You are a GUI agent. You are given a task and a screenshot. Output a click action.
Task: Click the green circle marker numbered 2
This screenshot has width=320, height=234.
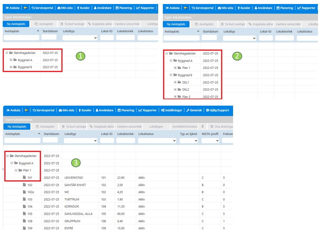[237, 56]
